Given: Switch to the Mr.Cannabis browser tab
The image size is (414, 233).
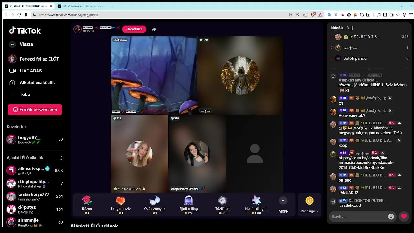Looking at the screenshot, I should click(x=81, y=6).
